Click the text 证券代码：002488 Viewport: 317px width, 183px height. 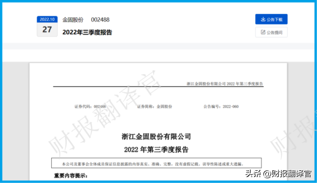90,107
